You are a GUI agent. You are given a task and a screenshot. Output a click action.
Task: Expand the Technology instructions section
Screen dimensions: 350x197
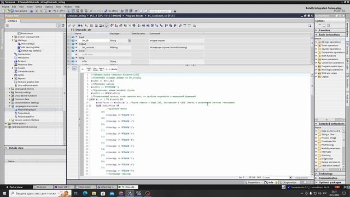pos(316,174)
